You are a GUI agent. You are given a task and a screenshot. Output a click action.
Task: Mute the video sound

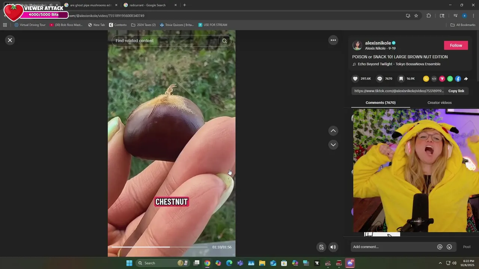coord(333,247)
